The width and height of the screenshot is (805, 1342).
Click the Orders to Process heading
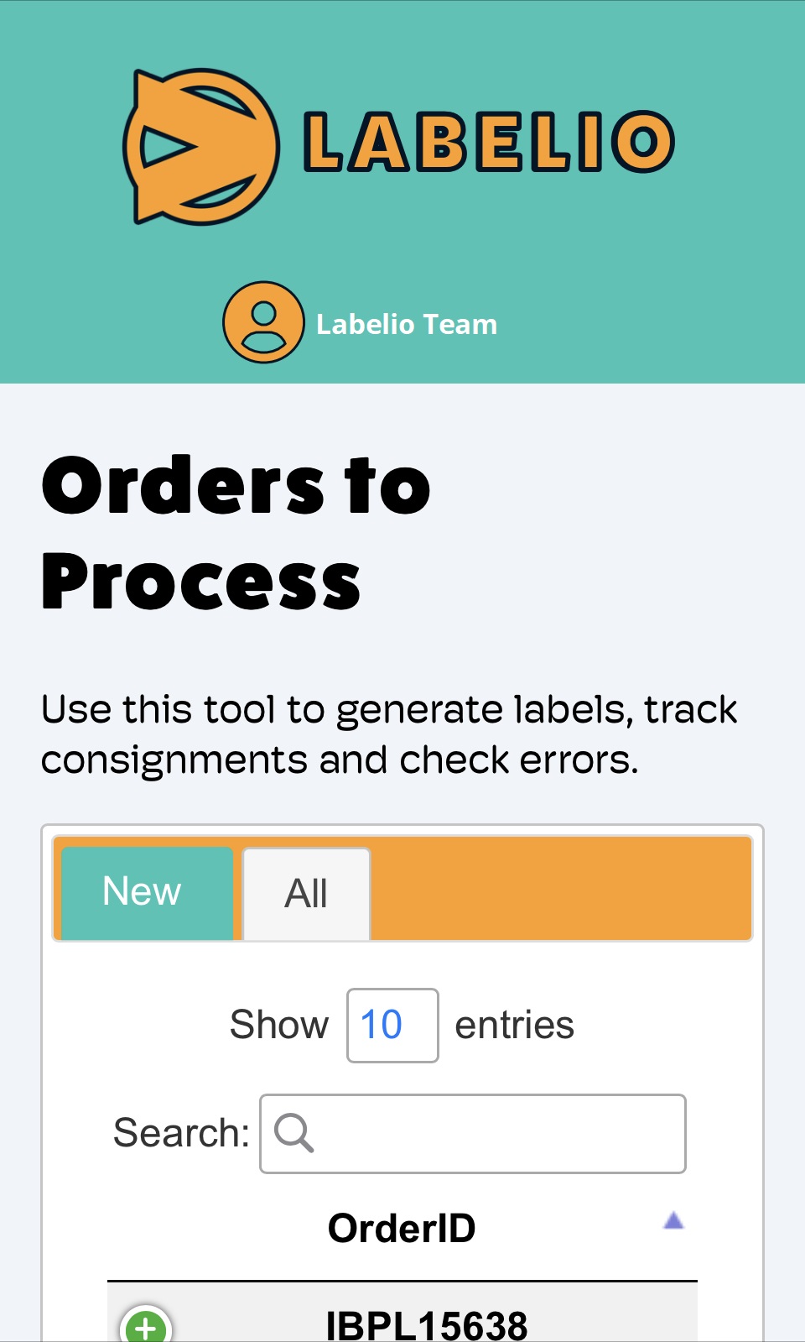tap(236, 532)
